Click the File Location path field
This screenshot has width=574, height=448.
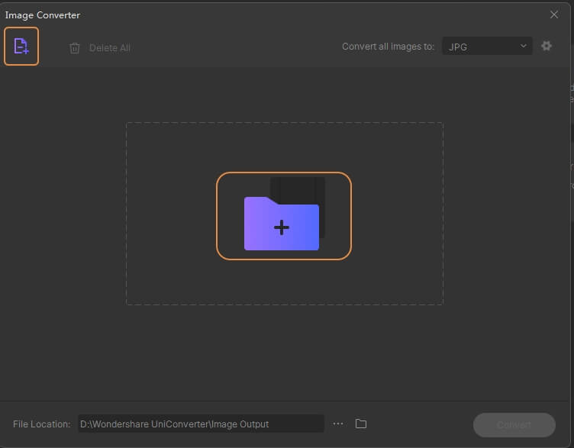pyautogui.click(x=200, y=424)
